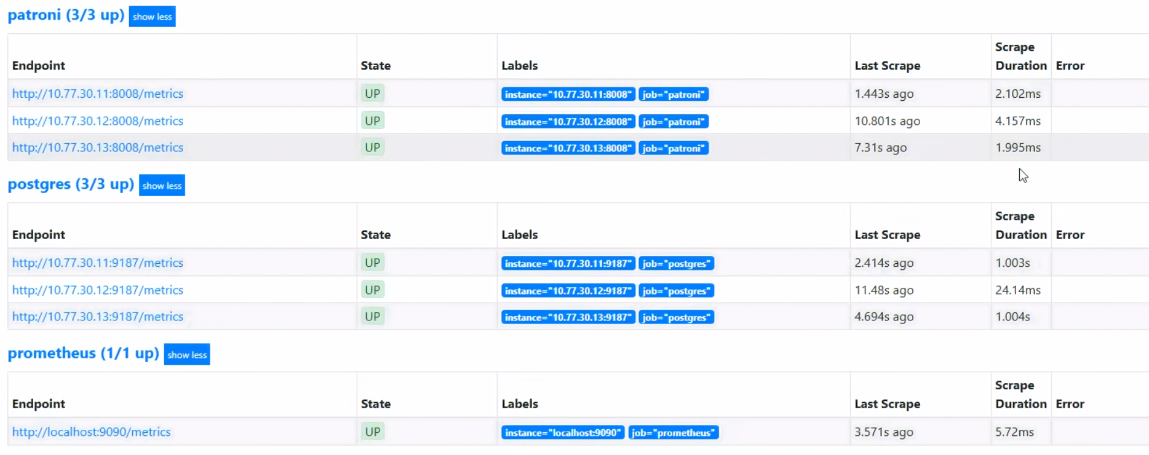Screen dimensions: 1149x455
Task: Select the "11.48s ago" last scrape value
Action: tap(884, 290)
